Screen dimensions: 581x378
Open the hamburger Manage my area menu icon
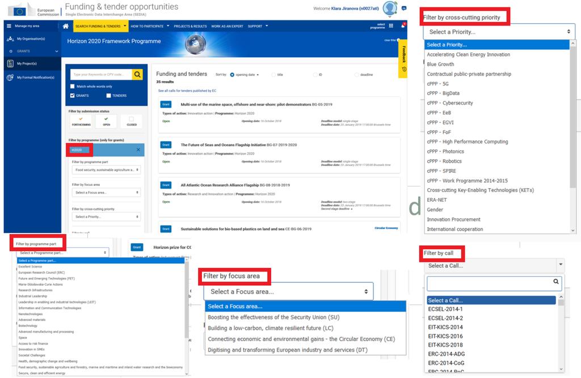9,26
